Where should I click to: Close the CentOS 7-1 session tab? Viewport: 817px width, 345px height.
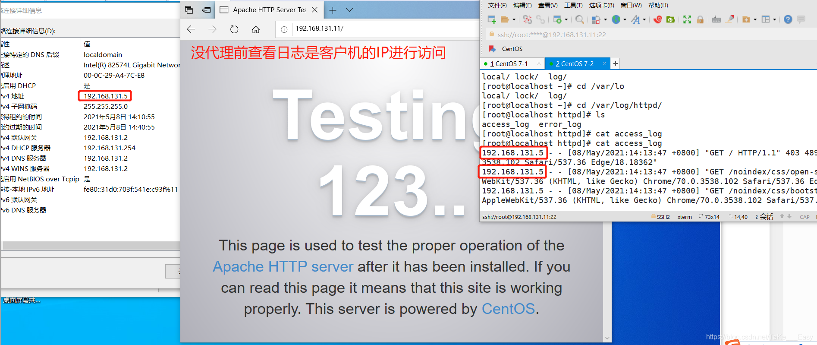(539, 63)
